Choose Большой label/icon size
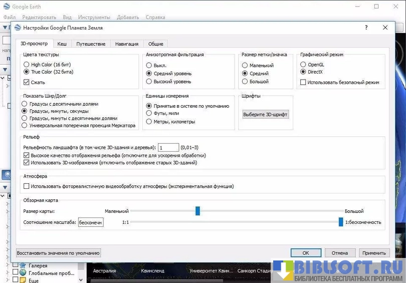Image resolution: width=406 pixels, height=283 pixels. (245, 82)
